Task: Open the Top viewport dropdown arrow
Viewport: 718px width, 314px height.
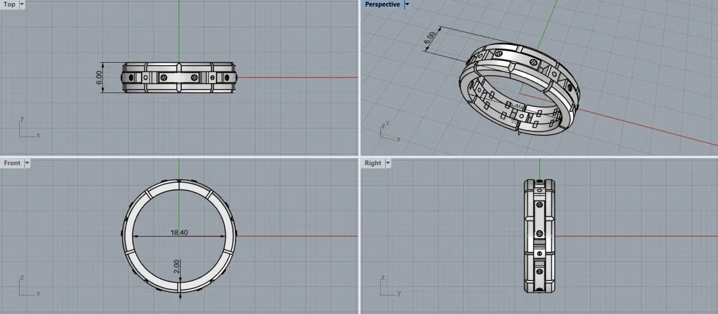Action: pos(22,4)
